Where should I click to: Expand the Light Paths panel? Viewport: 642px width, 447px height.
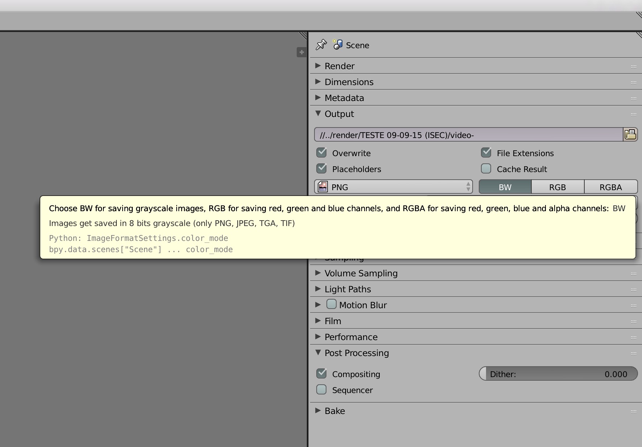click(x=318, y=289)
